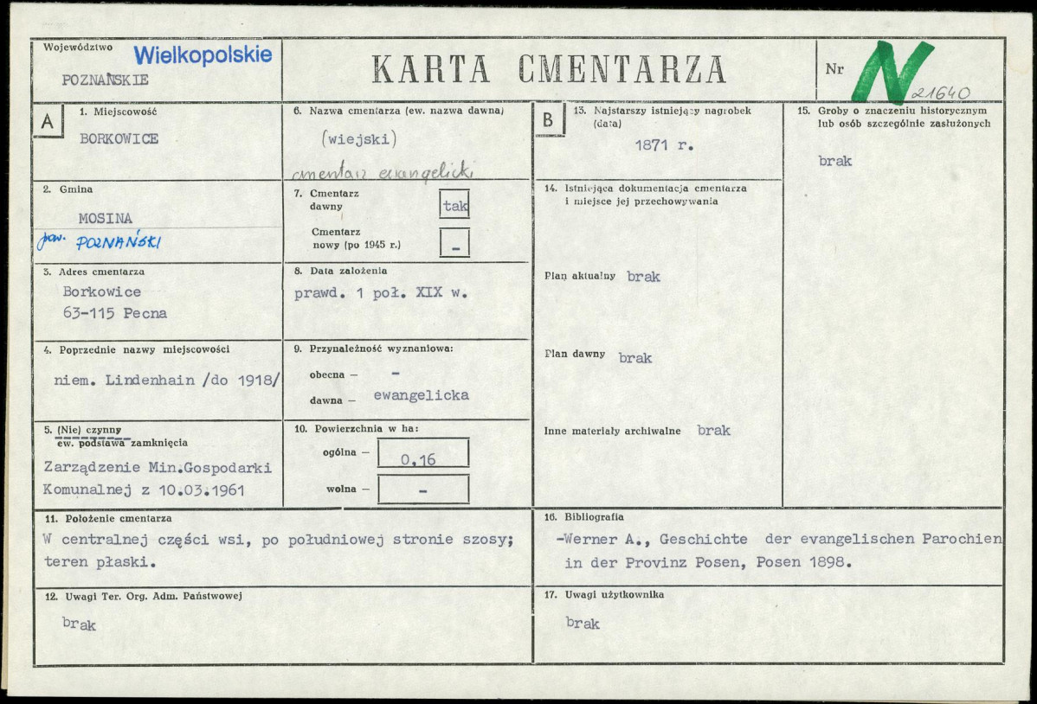Viewport: 1037px width, 704px height.
Task: Click the line 'teren płaski.'
Action: 100,562
